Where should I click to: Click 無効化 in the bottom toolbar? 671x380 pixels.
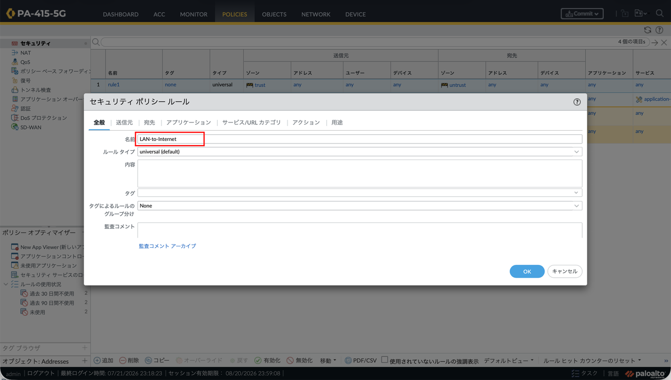(299, 360)
